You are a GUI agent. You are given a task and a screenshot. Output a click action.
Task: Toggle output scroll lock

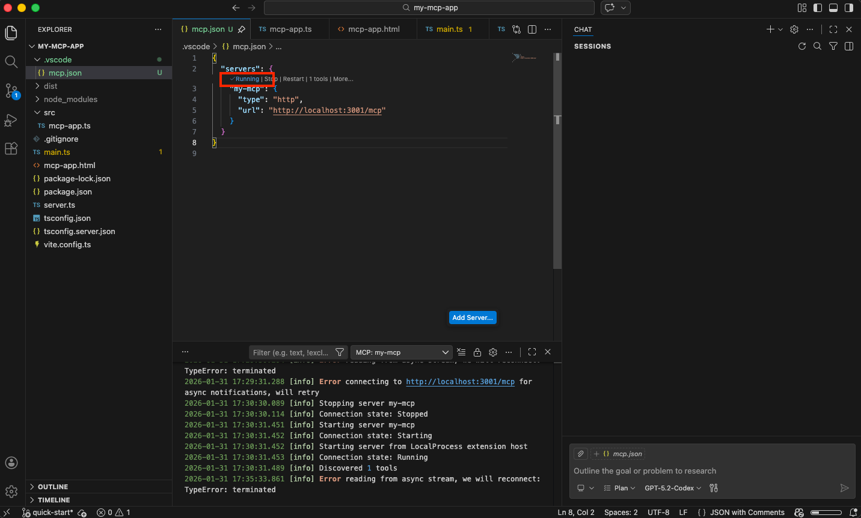477,352
